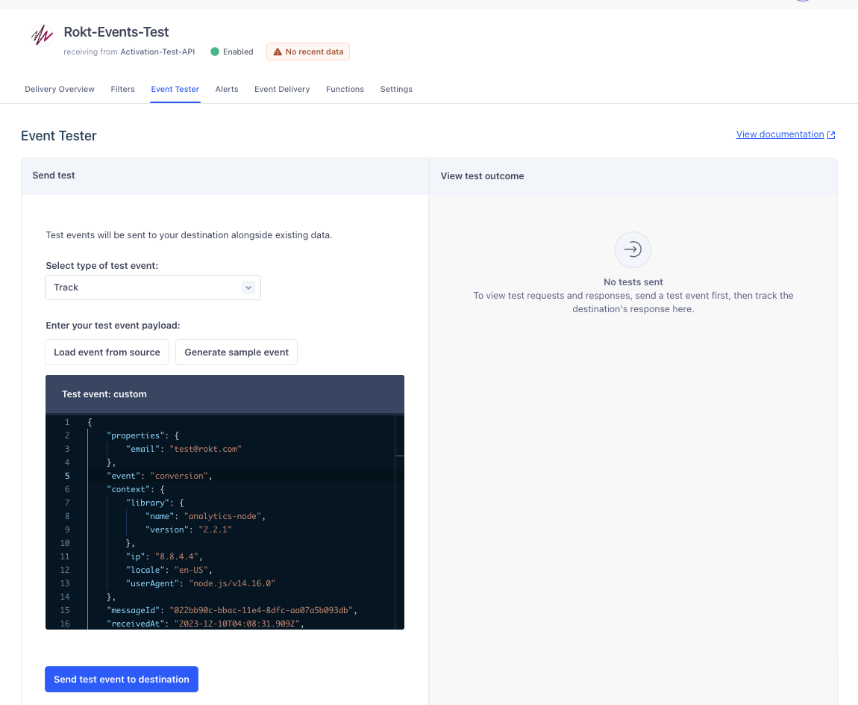Switch to the Delivery Overview tab
Viewport: 858px width, 705px height.
point(60,90)
